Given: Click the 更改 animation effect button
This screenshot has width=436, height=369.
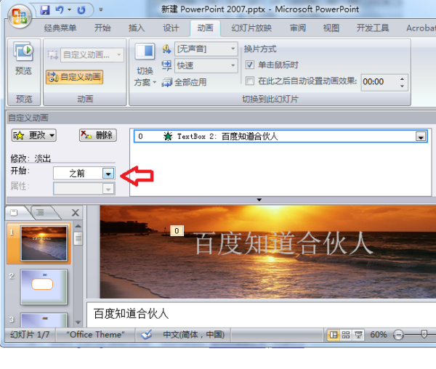Looking at the screenshot, I should pyautogui.click(x=33, y=136).
